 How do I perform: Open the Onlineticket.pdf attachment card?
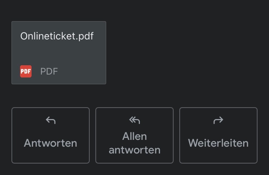tap(59, 53)
